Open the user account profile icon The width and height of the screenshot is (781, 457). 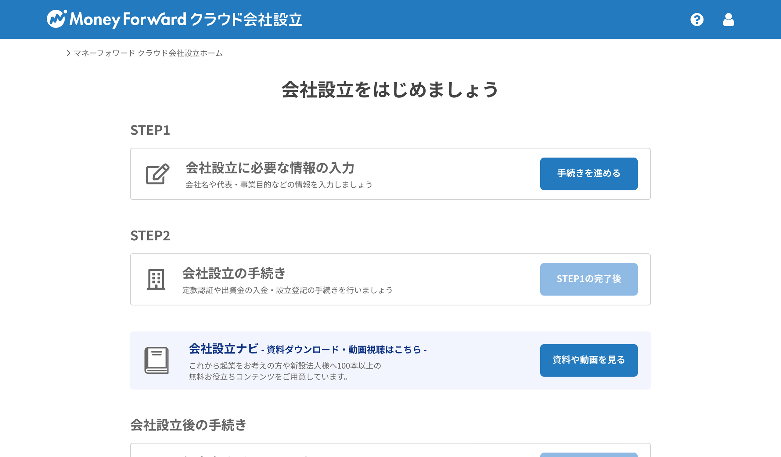(728, 20)
